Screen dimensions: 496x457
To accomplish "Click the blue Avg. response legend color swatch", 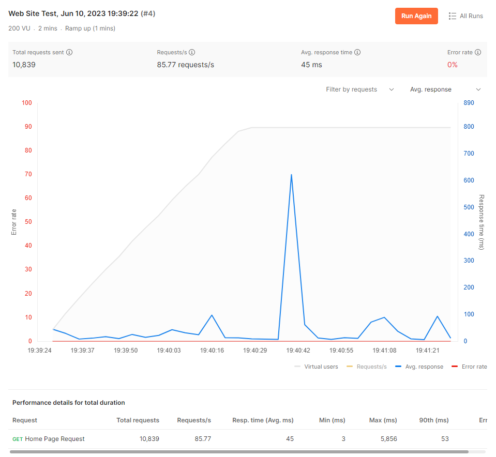I will [398, 367].
